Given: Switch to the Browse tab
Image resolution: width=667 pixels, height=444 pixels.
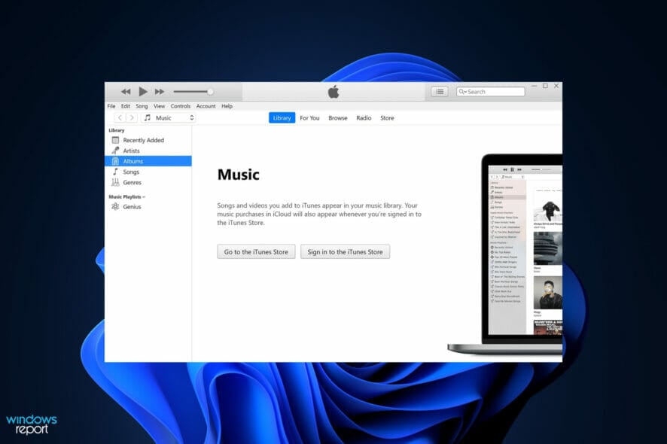Looking at the screenshot, I should (x=338, y=118).
